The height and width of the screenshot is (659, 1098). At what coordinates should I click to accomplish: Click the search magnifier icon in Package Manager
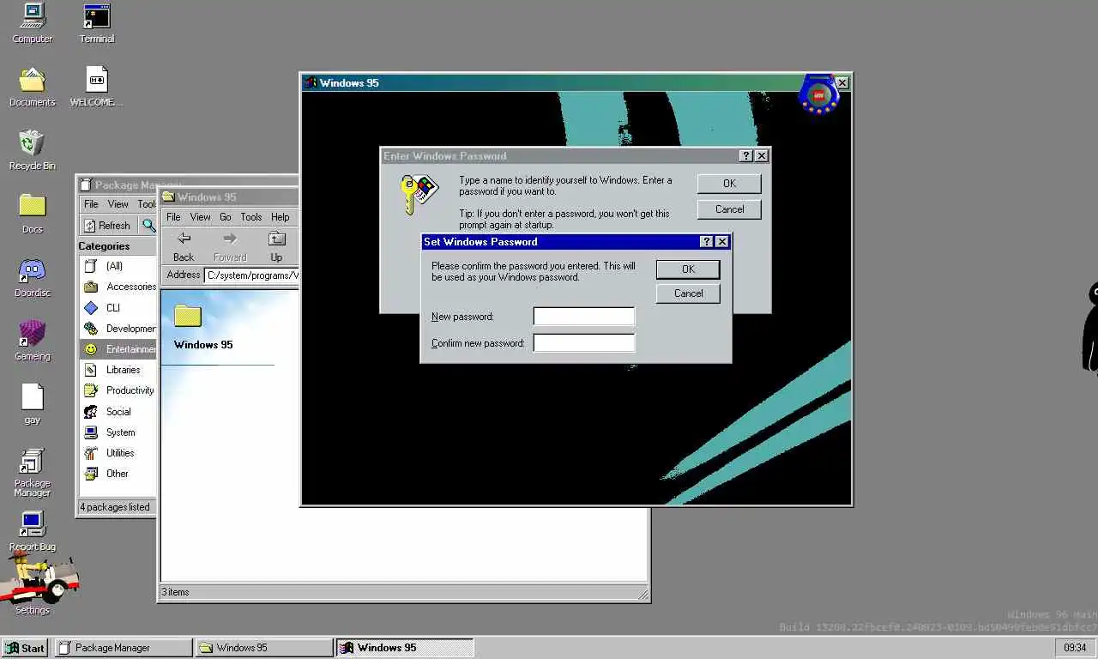[x=148, y=225]
